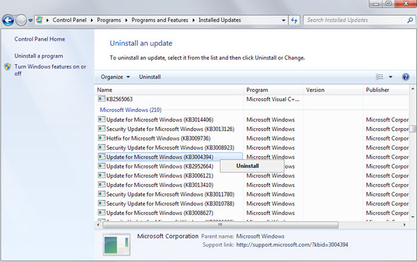Select Security Update (KB3011780)
417x262 pixels.
coord(170,194)
